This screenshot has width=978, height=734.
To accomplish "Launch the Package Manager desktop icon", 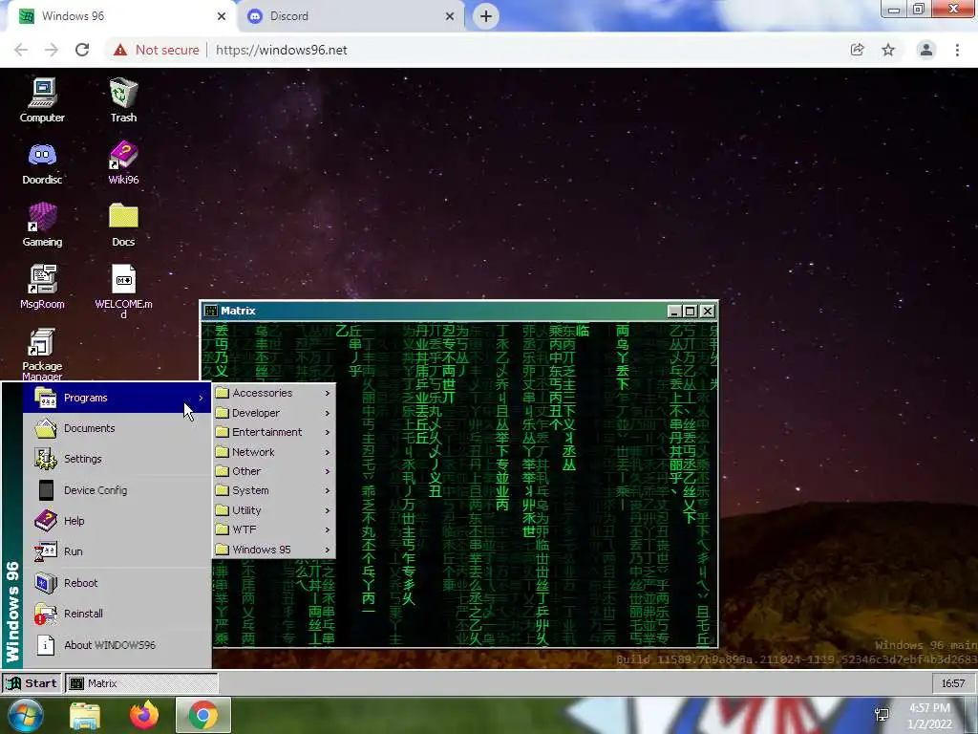I will (42, 354).
